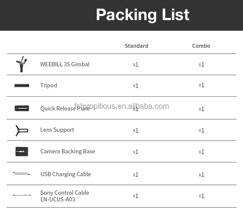The width and height of the screenshot is (243, 213).
Task: Select the camera backing base icon
Action: coord(22,152)
